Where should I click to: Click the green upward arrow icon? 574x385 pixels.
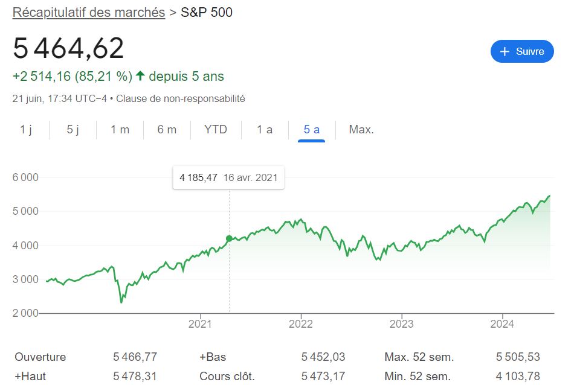tap(140, 77)
